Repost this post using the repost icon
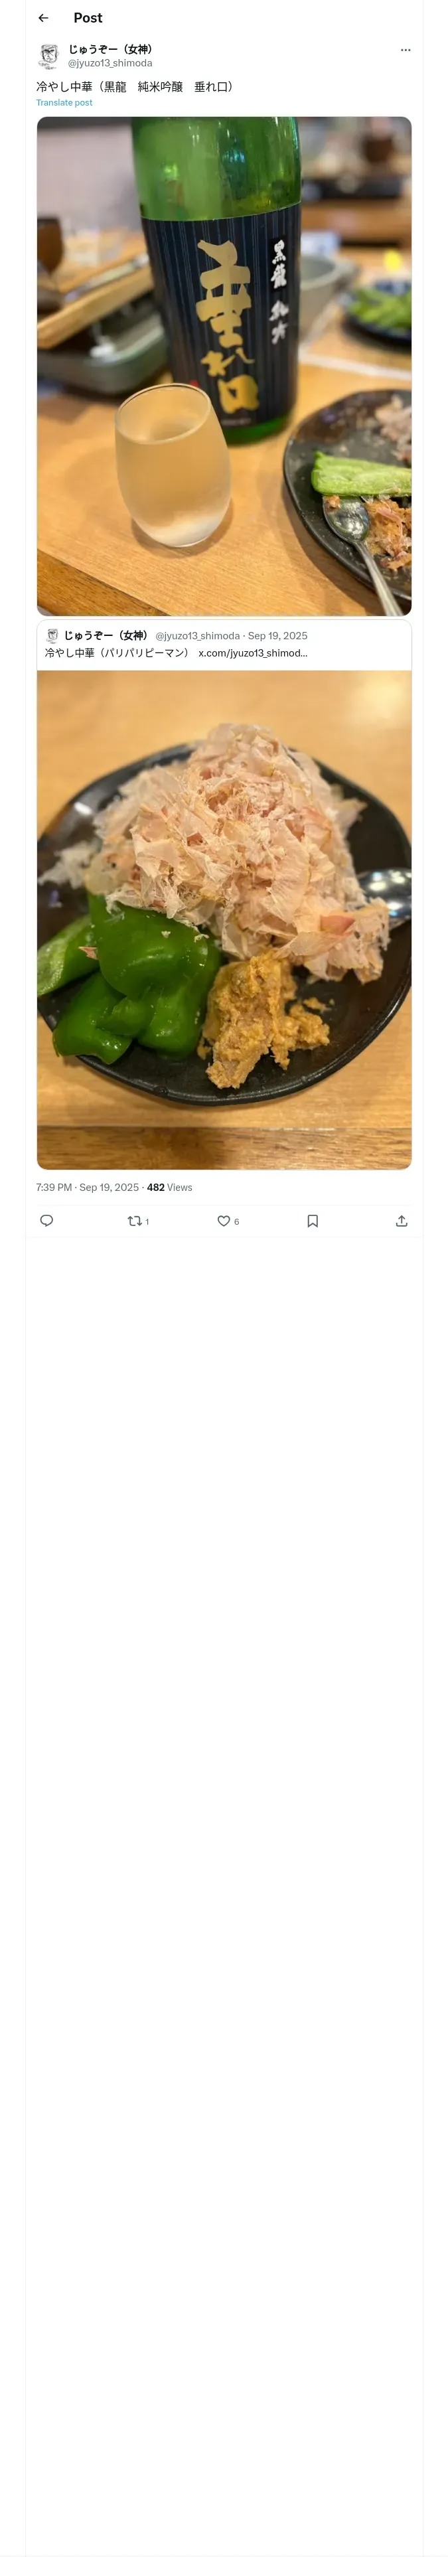Screen dimensions: 448x2557 135,1221
